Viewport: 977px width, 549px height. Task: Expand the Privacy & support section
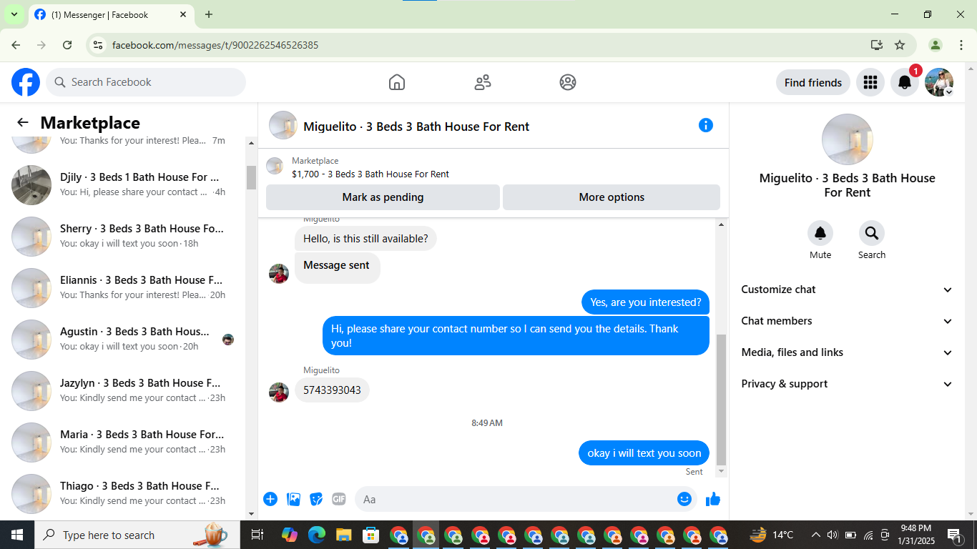(x=848, y=384)
